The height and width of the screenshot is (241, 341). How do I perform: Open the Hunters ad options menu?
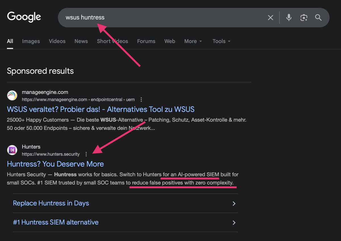click(x=86, y=154)
